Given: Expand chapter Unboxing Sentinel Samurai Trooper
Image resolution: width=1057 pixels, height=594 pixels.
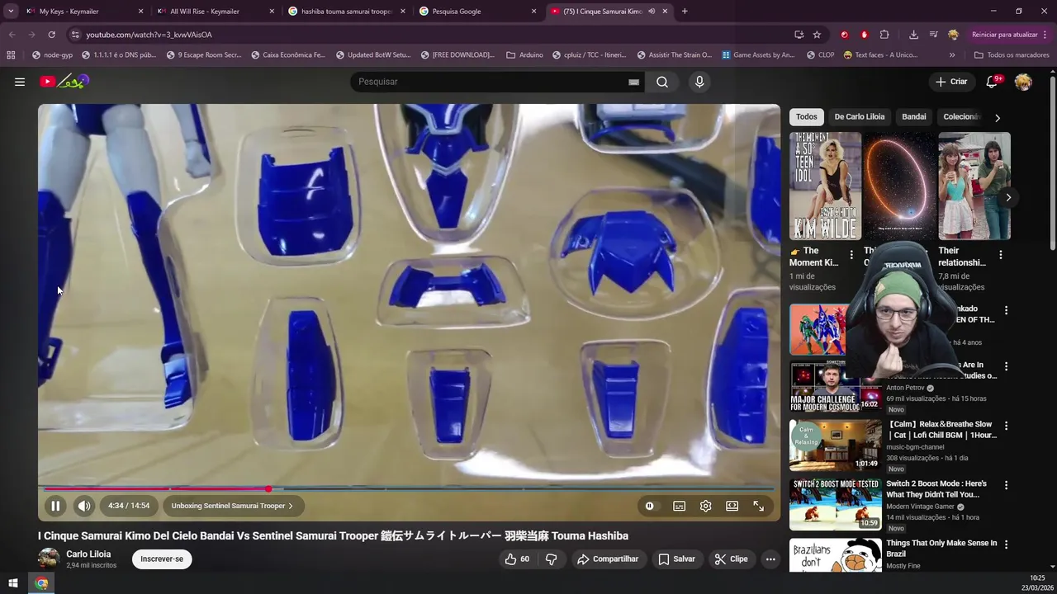Looking at the screenshot, I should [x=232, y=506].
